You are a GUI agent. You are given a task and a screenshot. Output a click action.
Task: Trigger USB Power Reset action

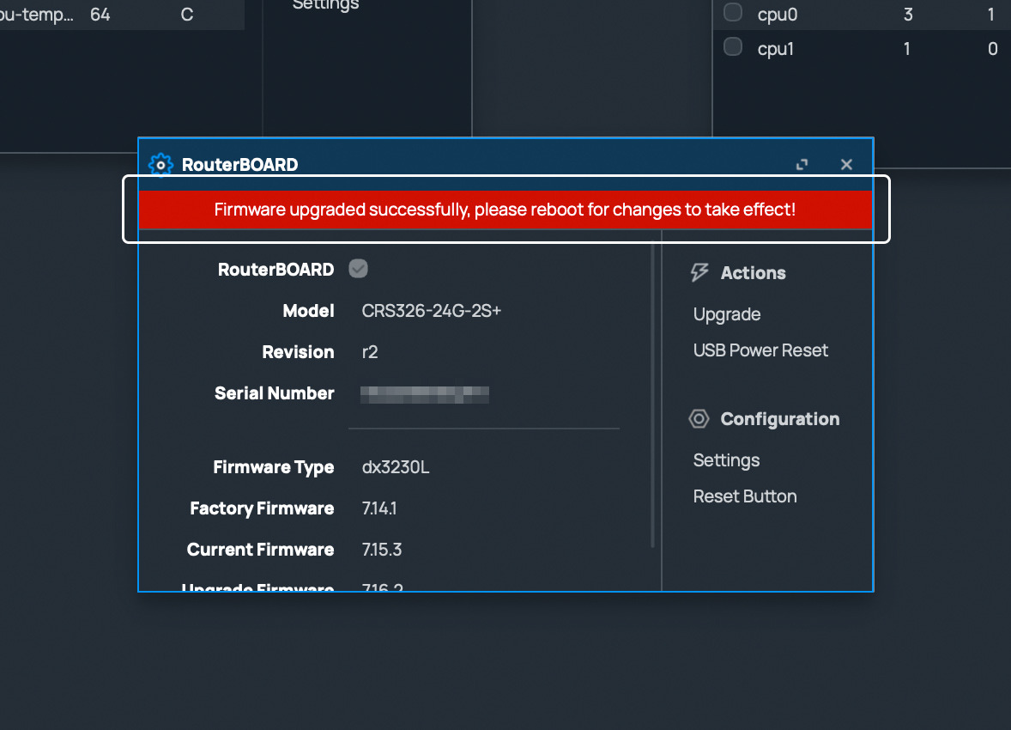point(760,350)
